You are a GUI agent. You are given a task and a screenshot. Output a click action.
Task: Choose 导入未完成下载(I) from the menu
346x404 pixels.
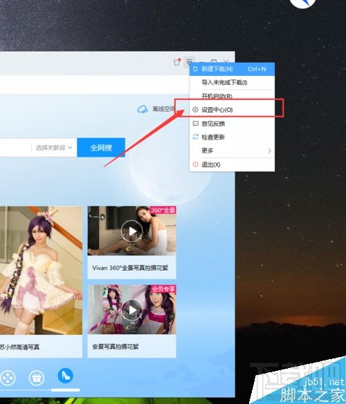[x=232, y=82]
